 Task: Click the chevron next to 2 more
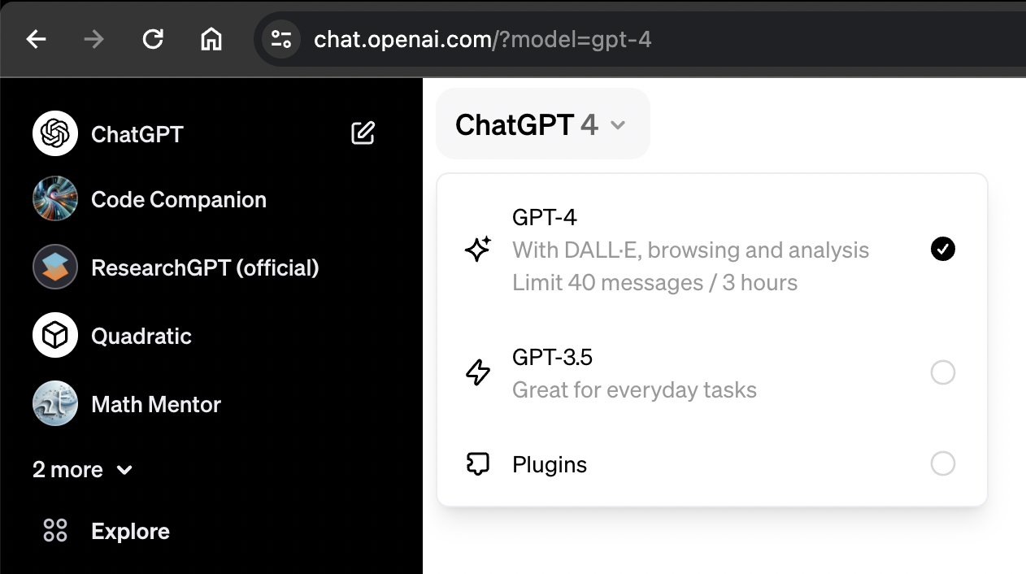coord(124,470)
